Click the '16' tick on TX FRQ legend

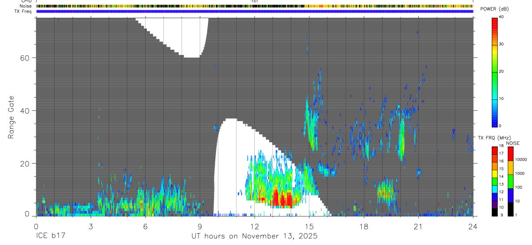pos(501,161)
